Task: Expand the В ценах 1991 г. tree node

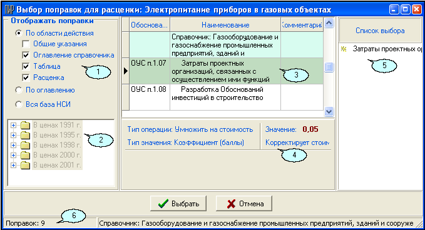Action: pyautogui.click(x=13, y=125)
